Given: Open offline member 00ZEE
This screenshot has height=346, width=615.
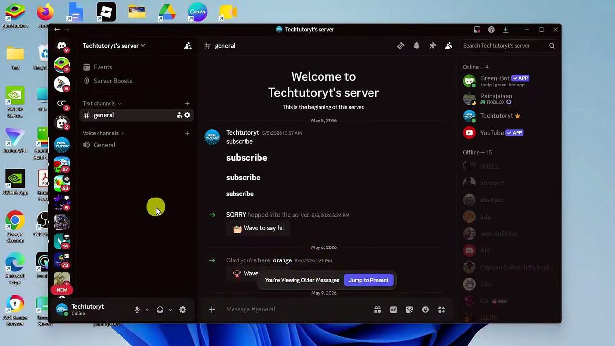Looking at the screenshot, I should 508,166.
